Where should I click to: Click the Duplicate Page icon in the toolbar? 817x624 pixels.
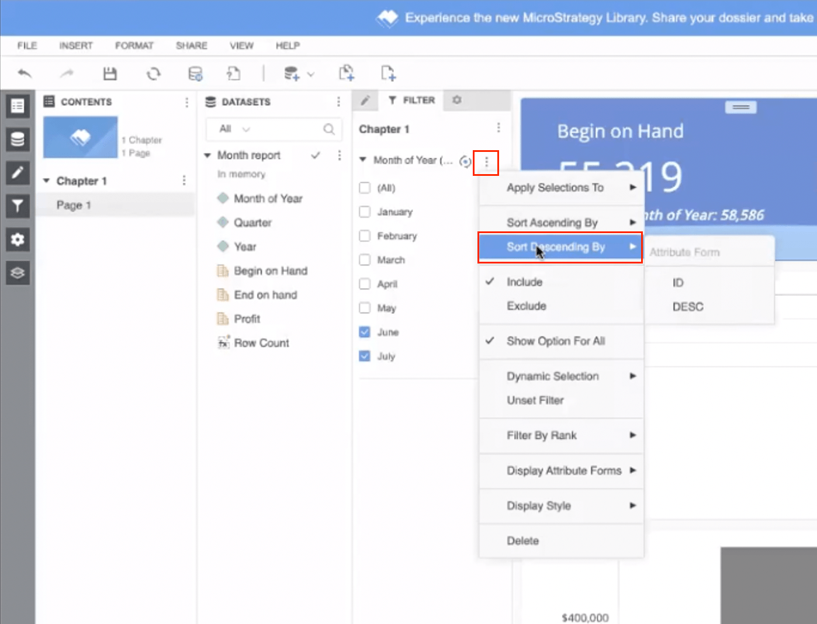347,73
